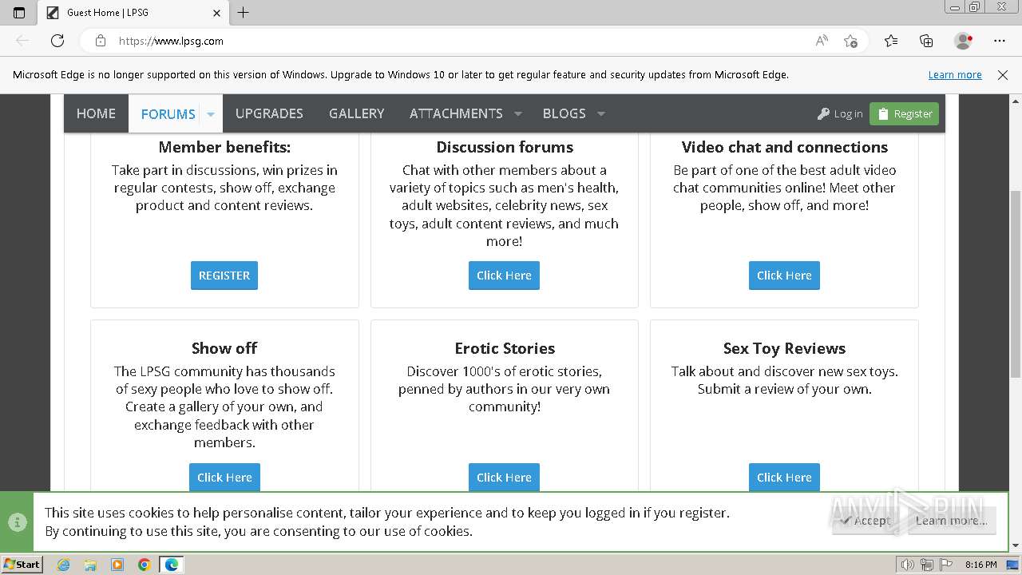Screen dimensions: 1022x575
Task: Click Here under Show off
Action: 224,477
